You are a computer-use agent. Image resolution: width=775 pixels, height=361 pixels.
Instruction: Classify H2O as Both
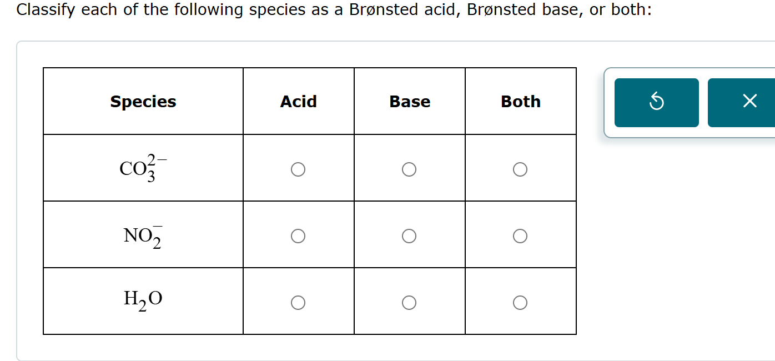[520, 302]
